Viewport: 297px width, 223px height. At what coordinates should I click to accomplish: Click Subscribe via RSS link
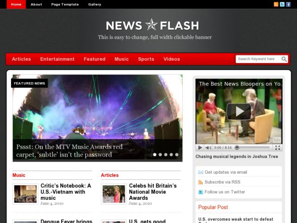(x=223, y=182)
